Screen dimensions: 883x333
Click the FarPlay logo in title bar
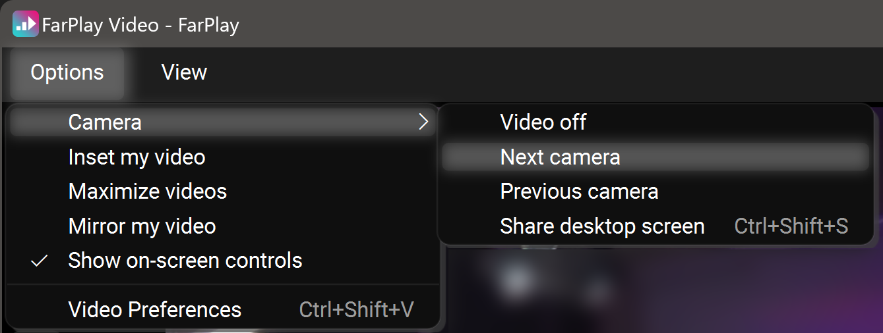click(25, 24)
